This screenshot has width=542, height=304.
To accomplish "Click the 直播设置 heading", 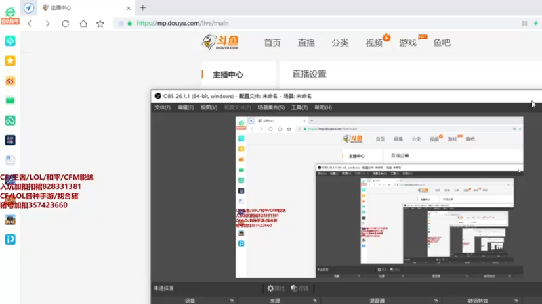I will pos(310,74).
